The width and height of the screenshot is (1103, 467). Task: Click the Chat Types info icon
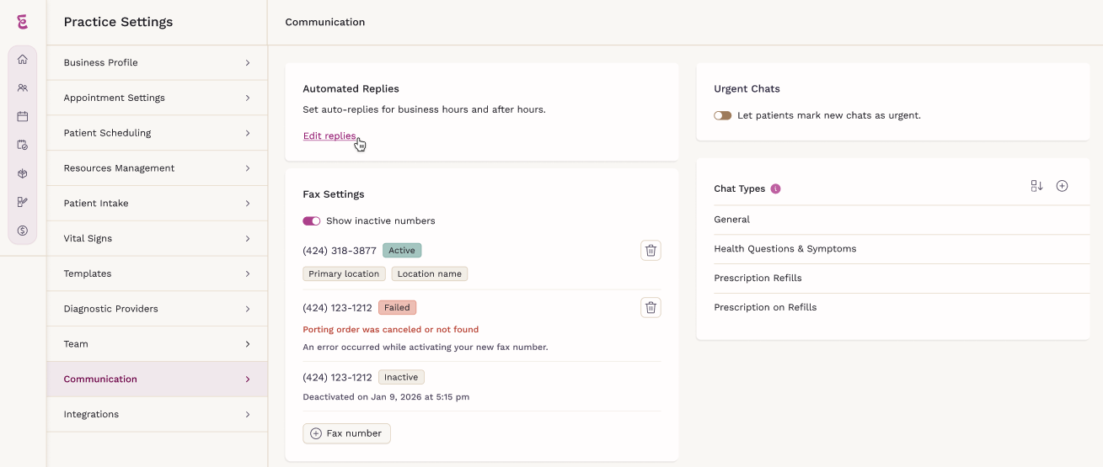[x=775, y=188]
